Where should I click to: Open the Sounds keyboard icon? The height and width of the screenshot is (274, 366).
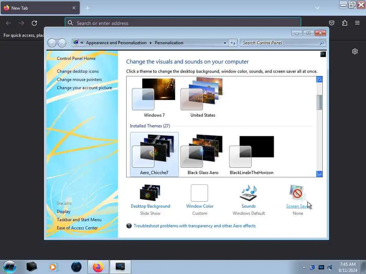248,193
